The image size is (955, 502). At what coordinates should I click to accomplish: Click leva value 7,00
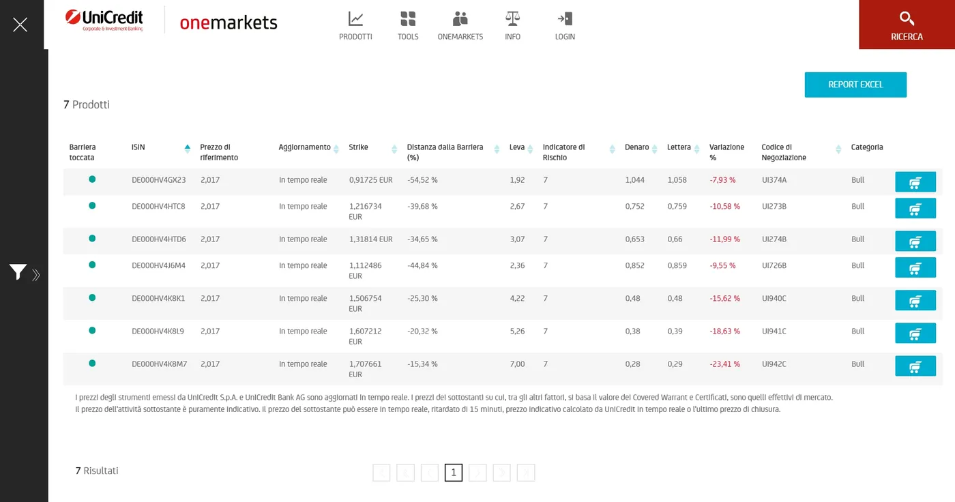pyautogui.click(x=517, y=364)
